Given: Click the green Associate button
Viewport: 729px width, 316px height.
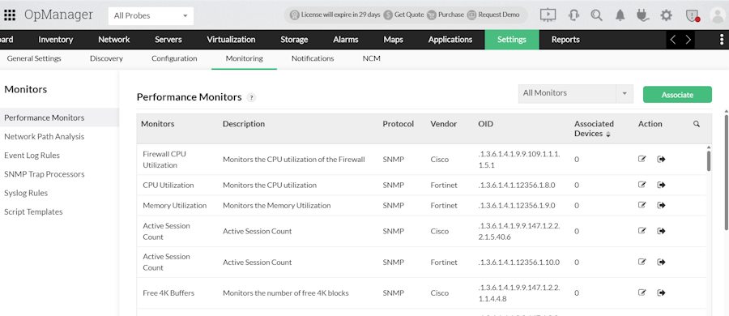Looking at the screenshot, I should [677, 95].
